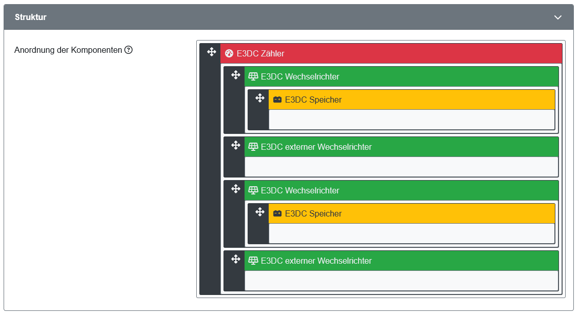Select second E3DC Wechselrichter label text

point(300,191)
